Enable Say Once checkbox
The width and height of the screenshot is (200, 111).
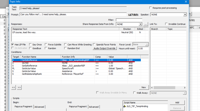(30, 44)
